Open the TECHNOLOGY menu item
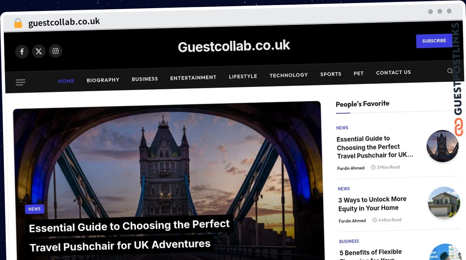466x260 pixels. (289, 75)
